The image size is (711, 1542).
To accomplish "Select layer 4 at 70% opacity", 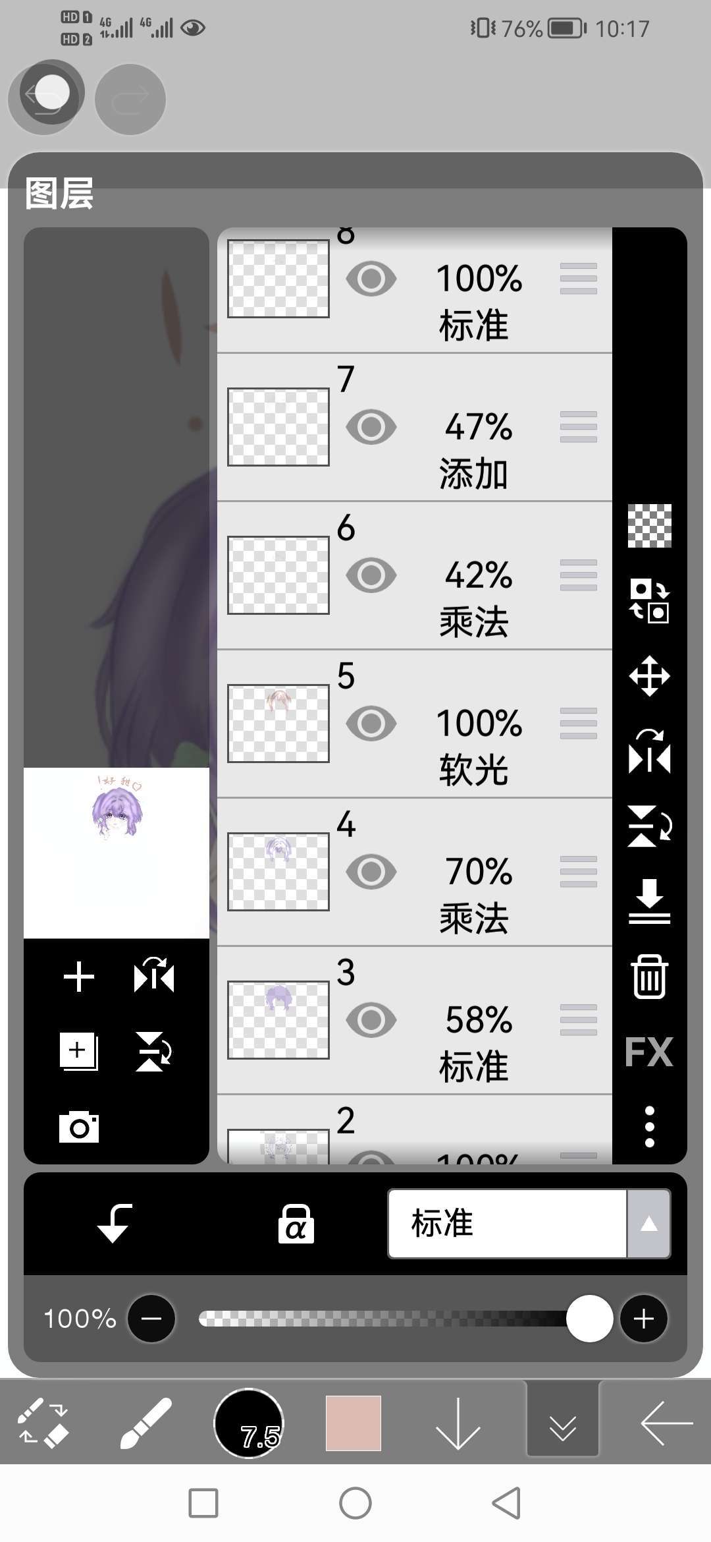I will [415, 872].
